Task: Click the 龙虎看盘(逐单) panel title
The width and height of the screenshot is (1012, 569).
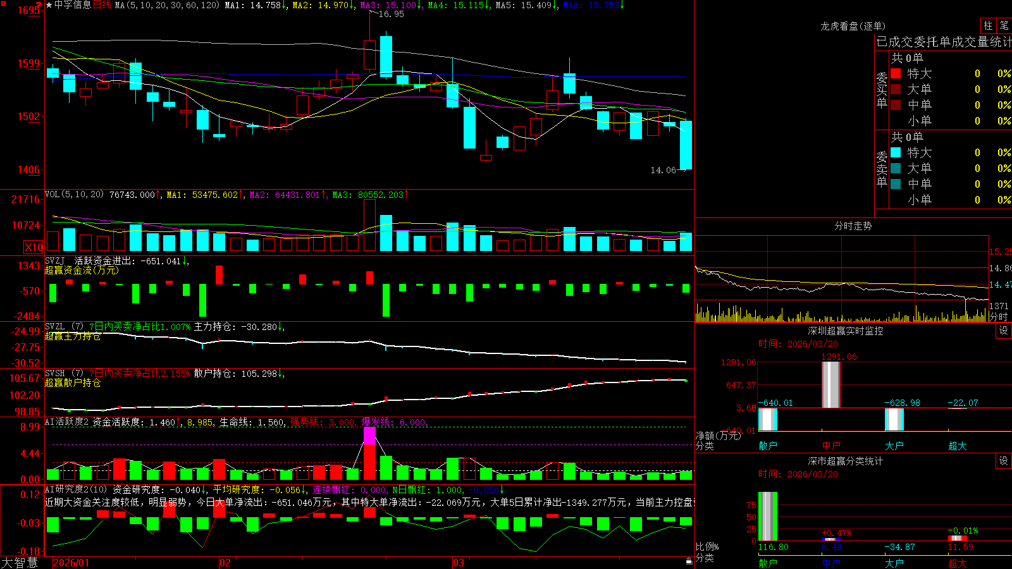Action: click(x=853, y=26)
